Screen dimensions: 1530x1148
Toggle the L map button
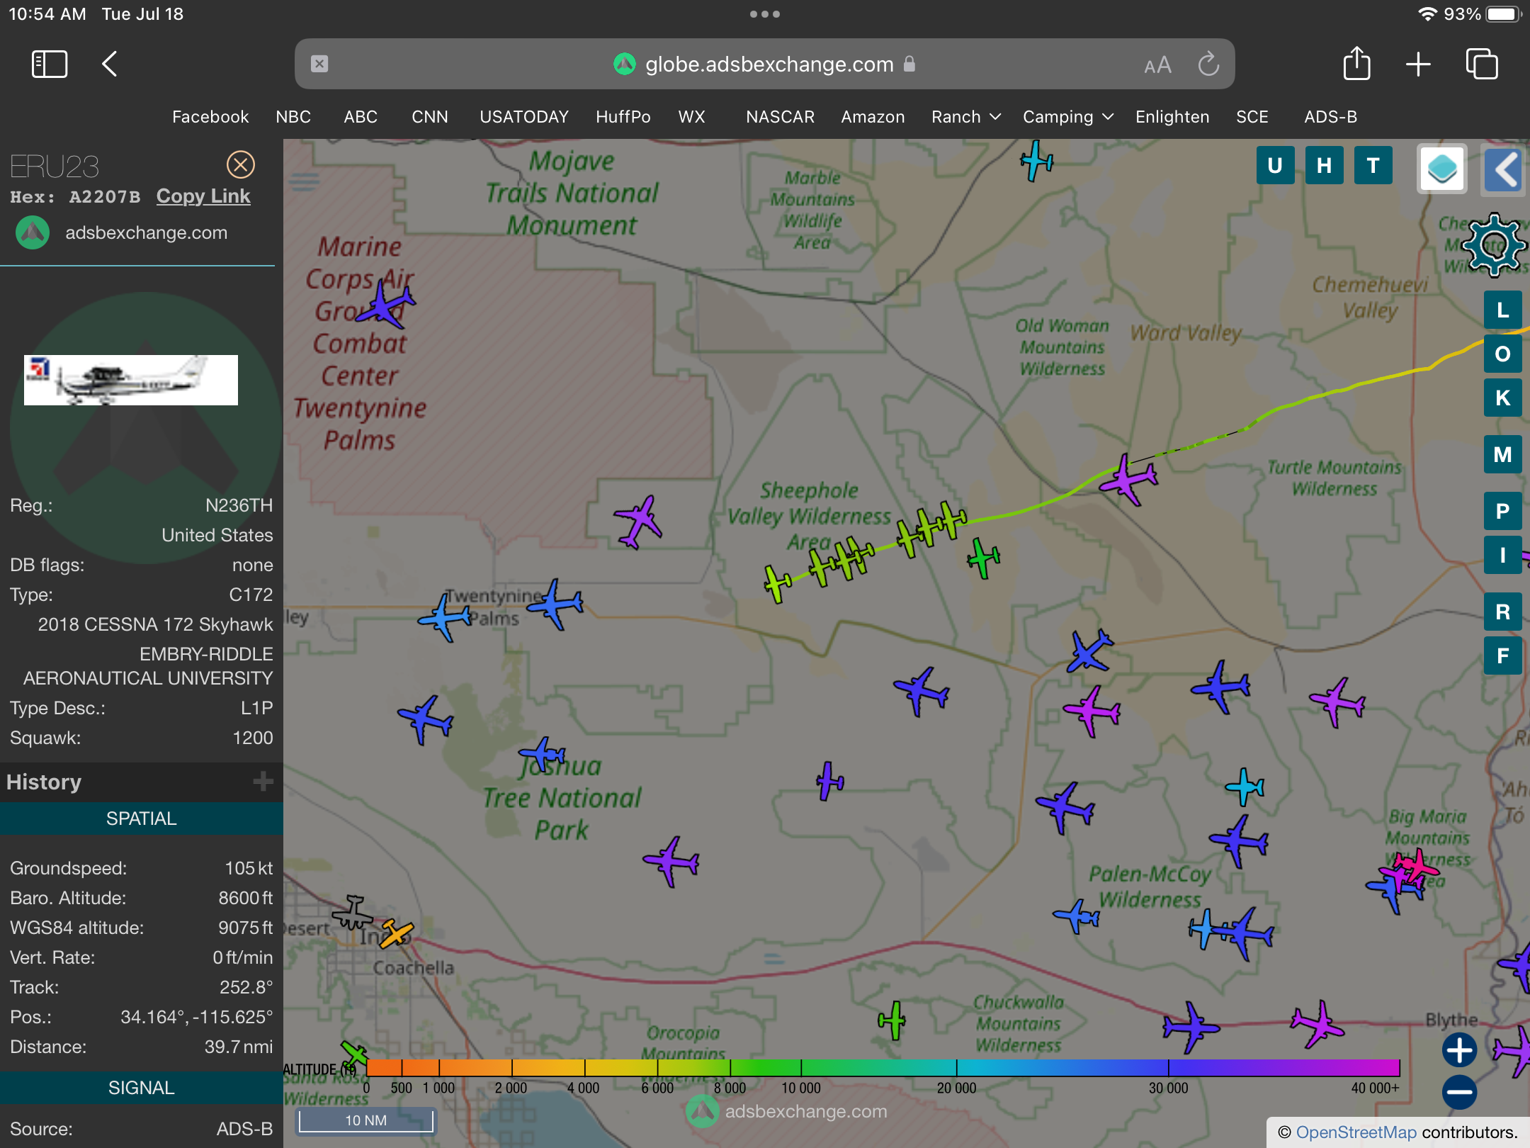(x=1502, y=310)
